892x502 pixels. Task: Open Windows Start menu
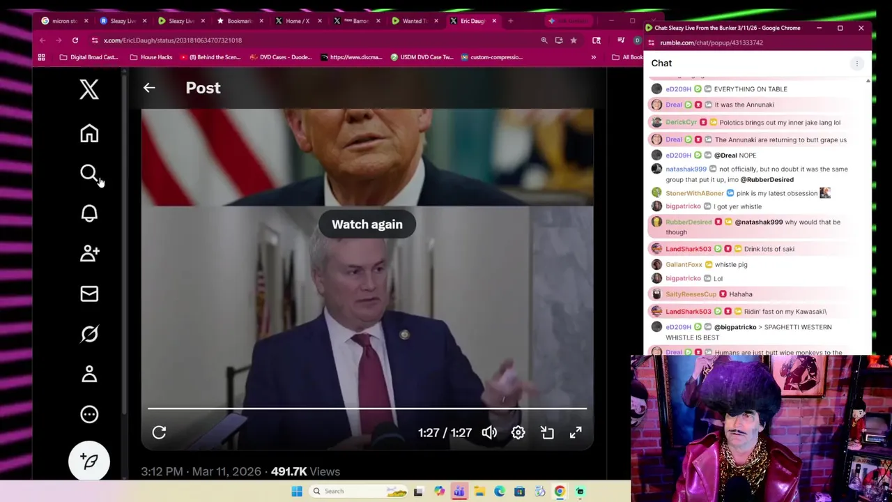[296, 492]
